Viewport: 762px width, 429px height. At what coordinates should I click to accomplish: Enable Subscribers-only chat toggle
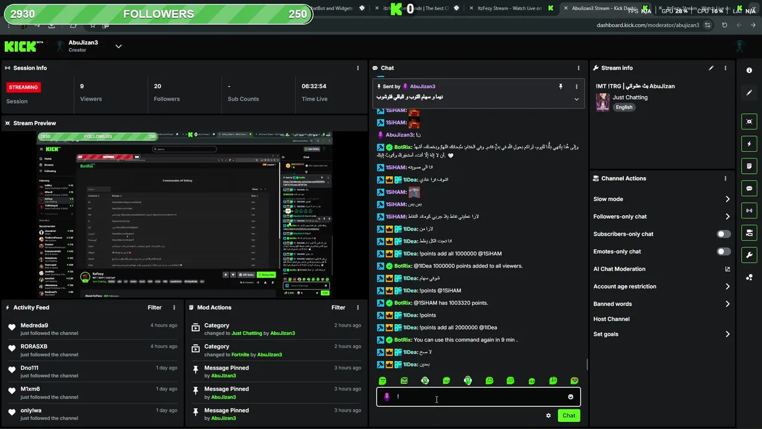[x=724, y=234]
